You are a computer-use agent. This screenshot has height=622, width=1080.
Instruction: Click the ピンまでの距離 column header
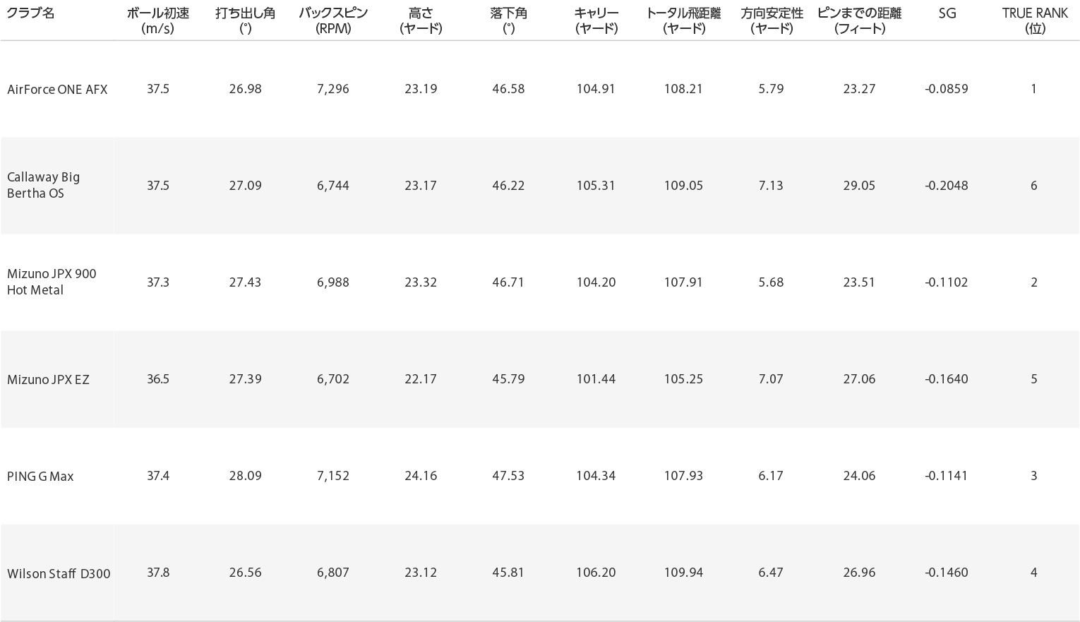click(x=859, y=20)
